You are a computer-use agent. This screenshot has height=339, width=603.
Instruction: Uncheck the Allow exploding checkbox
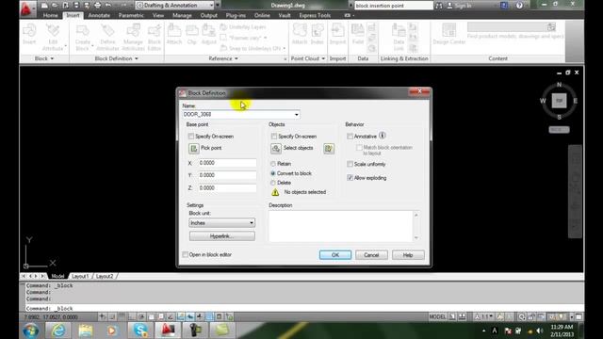click(x=350, y=178)
